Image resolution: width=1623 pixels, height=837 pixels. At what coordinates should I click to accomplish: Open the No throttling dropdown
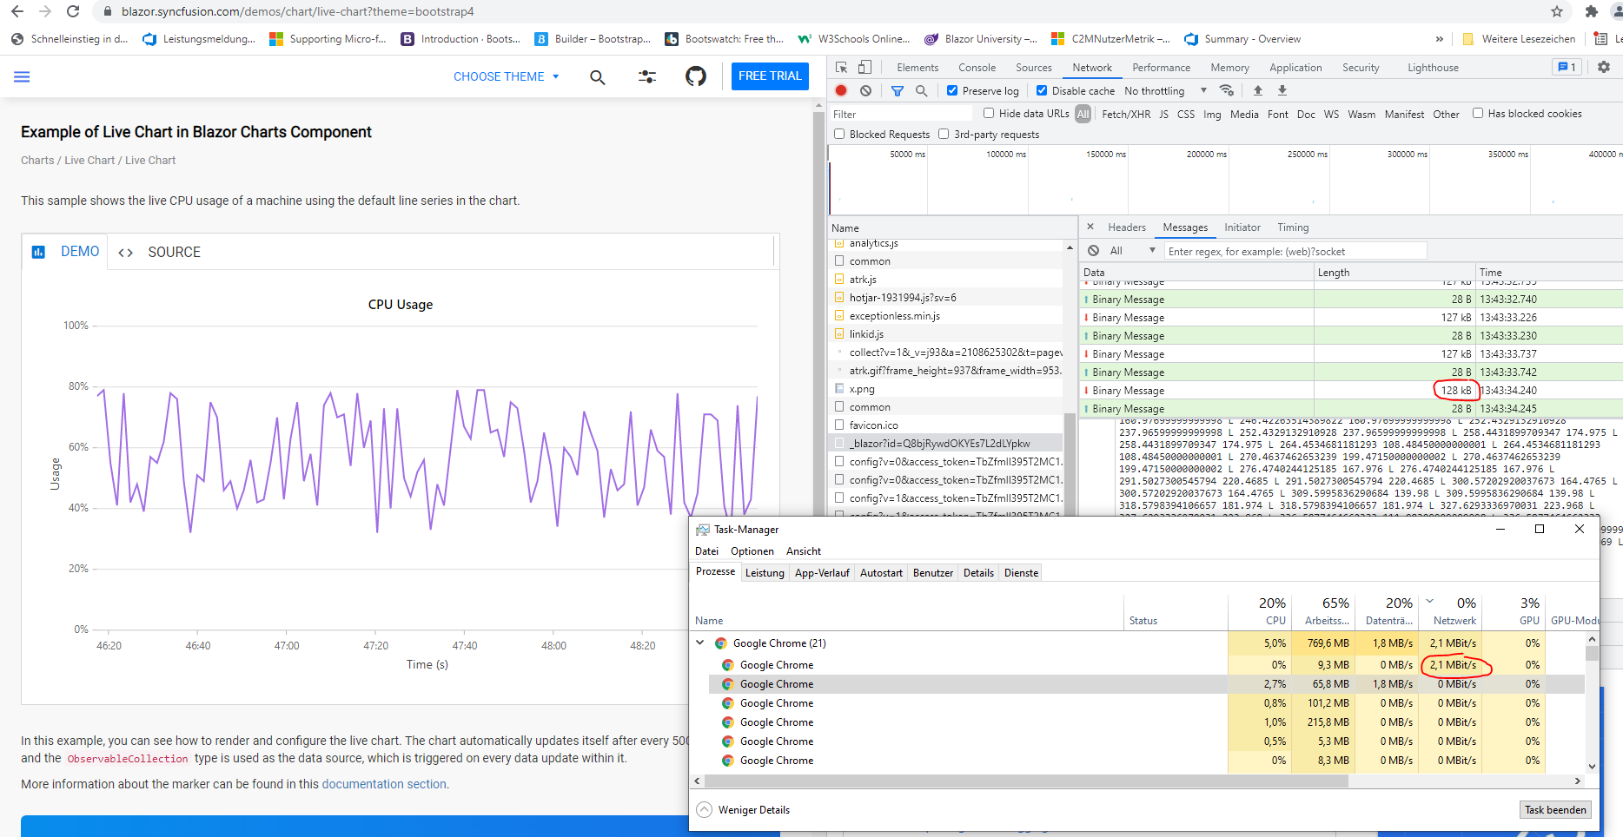click(x=1165, y=90)
